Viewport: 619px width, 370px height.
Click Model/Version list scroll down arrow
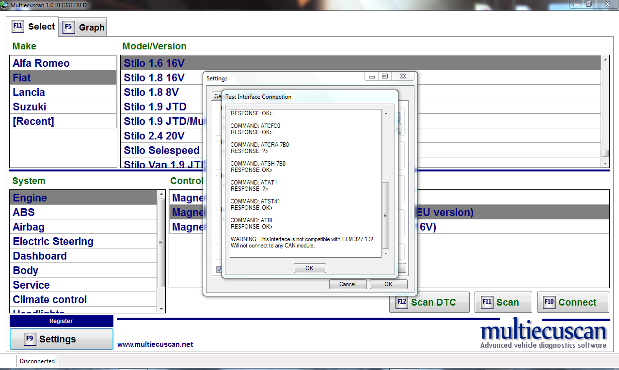click(605, 164)
